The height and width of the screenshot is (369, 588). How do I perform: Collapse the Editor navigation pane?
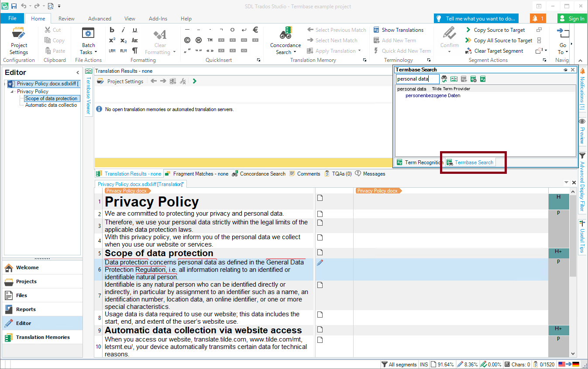(x=78, y=73)
